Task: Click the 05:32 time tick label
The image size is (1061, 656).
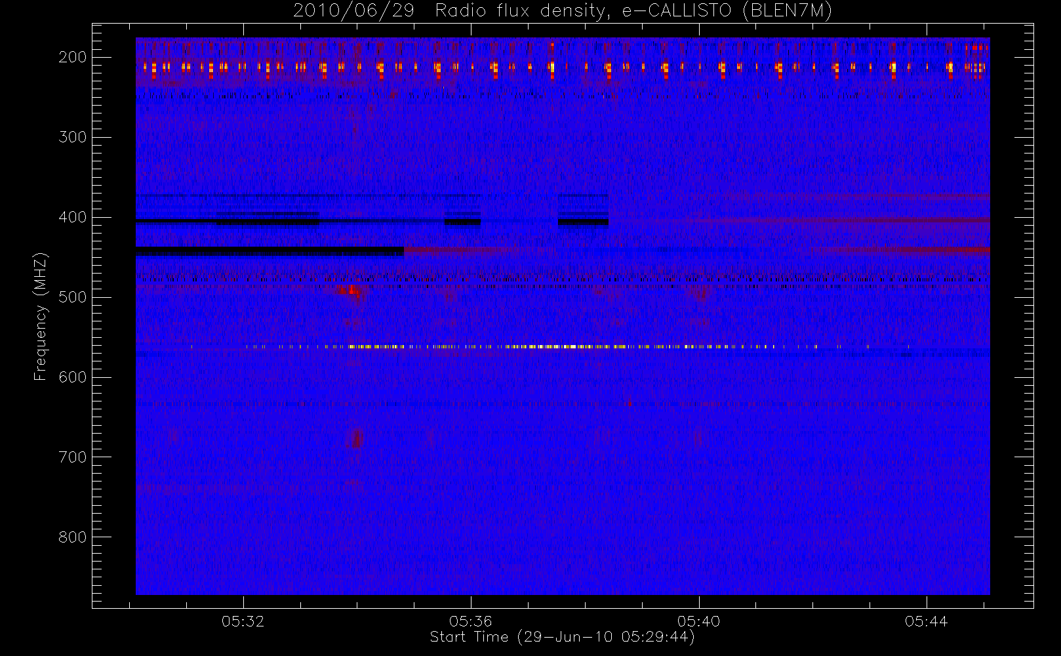Action: tap(243, 621)
